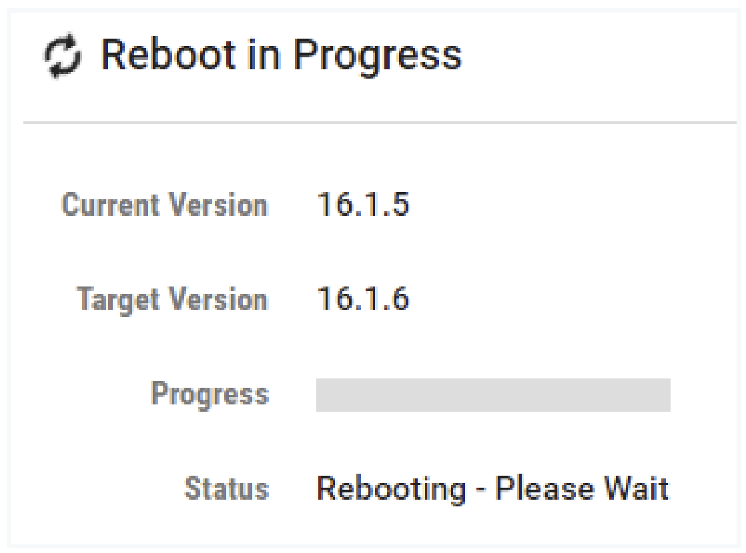746x553 pixels.
Task: Click the word "Rebooting" in the status message
Action: tap(390, 489)
